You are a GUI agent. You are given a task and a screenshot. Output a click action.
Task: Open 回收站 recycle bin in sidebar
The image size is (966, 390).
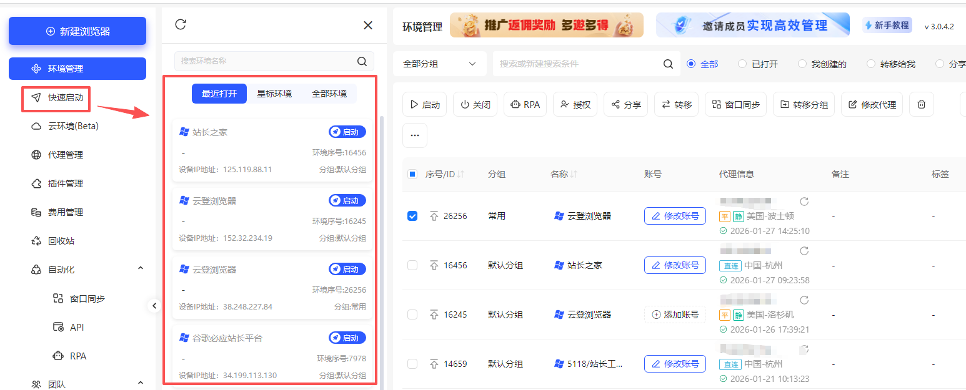(60, 240)
